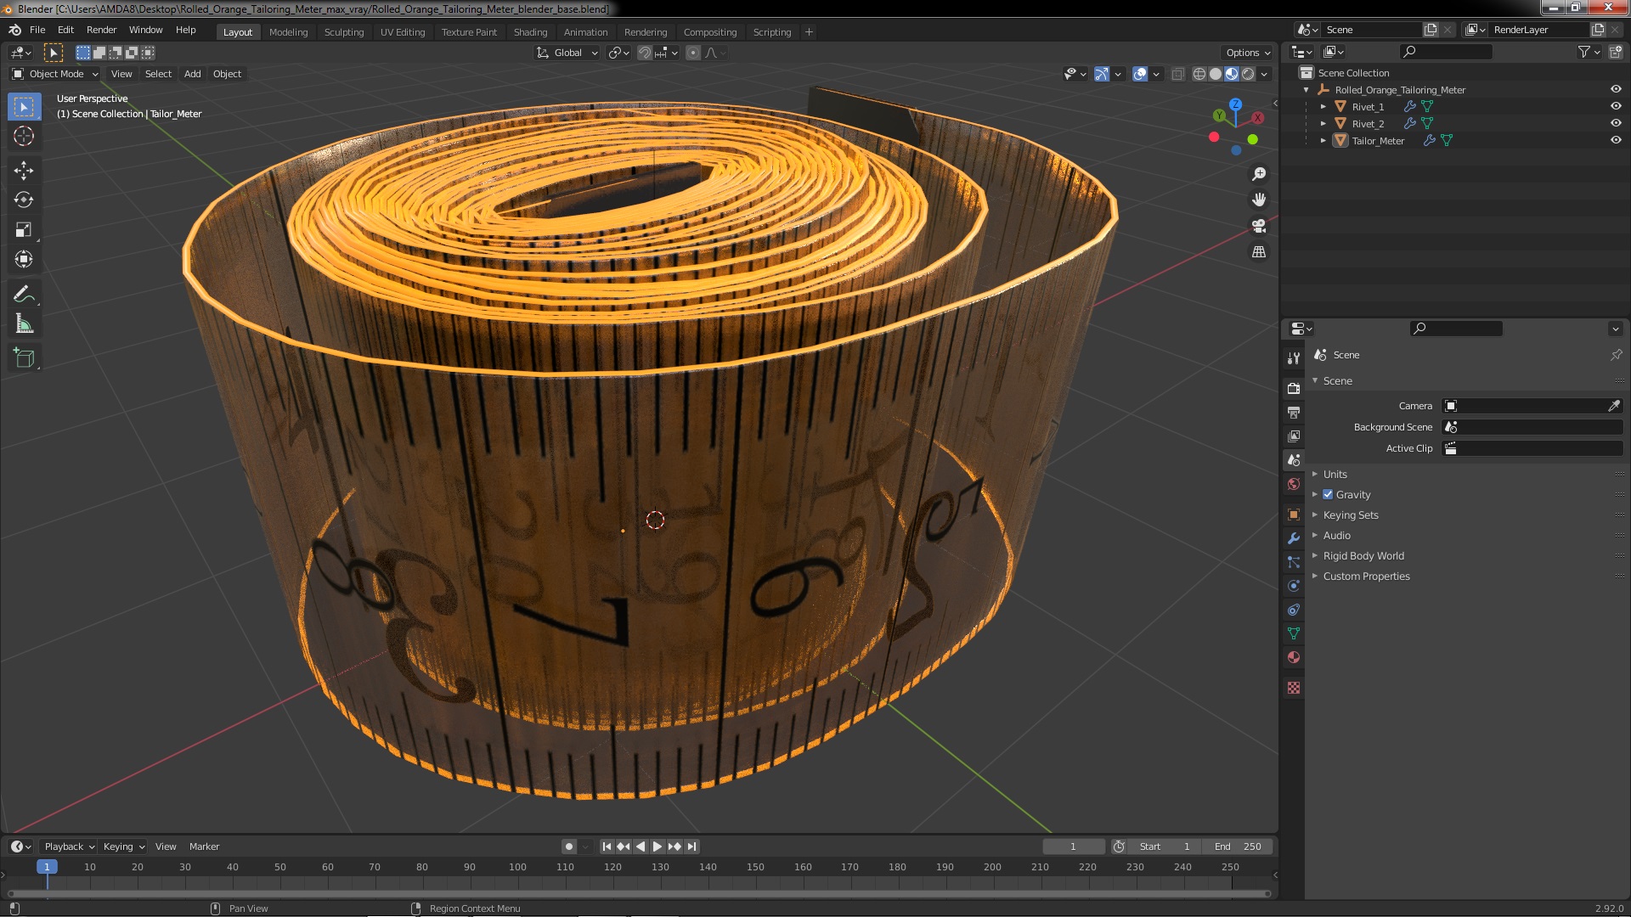The image size is (1631, 917).
Task: Toggle camera view in viewport
Action: [1259, 227]
